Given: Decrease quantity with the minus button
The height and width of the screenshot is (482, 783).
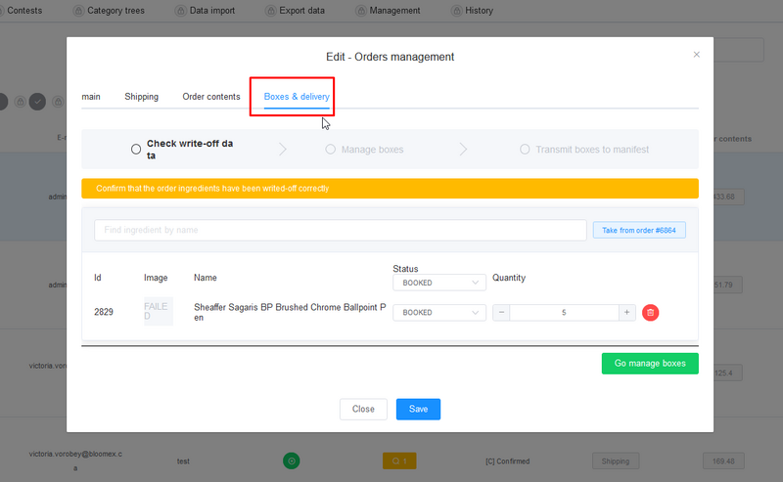Looking at the screenshot, I should 501,312.
